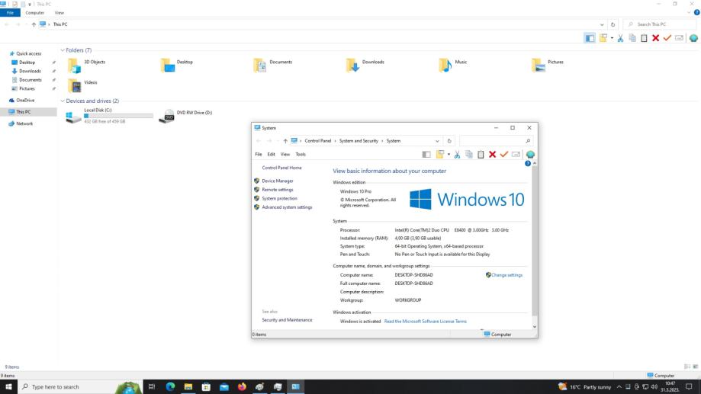Click the scissors Cut icon in System window toolbar
The image size is (701, 394).
458,154
